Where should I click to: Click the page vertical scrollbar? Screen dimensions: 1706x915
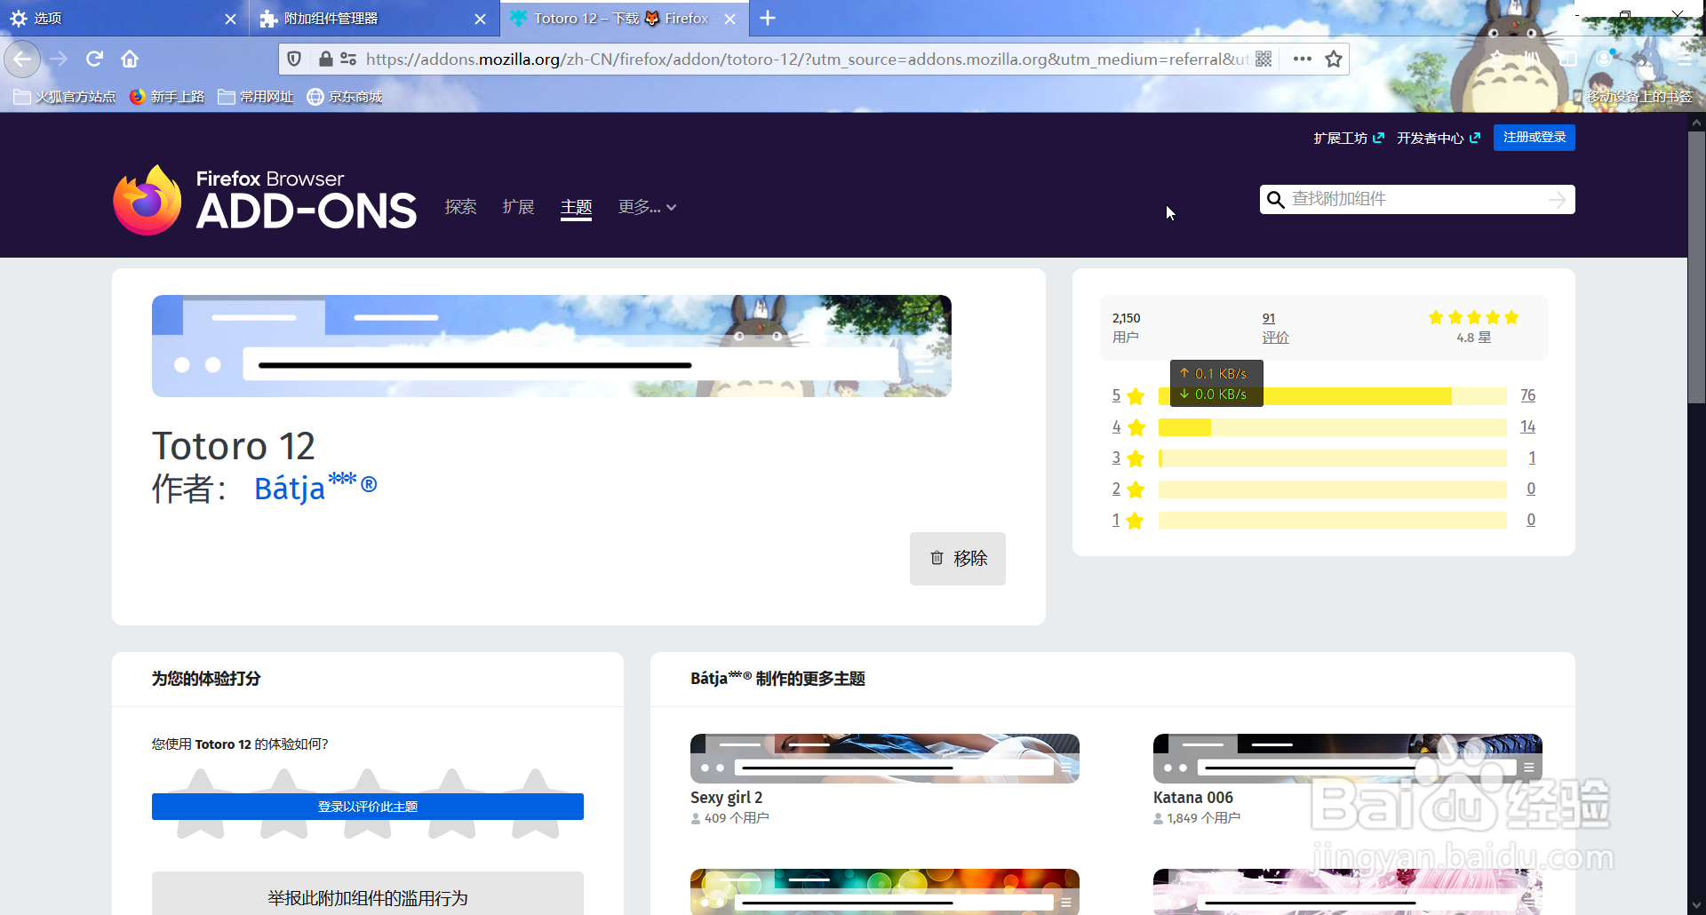pyautogui.click(x=1696, y=267)
